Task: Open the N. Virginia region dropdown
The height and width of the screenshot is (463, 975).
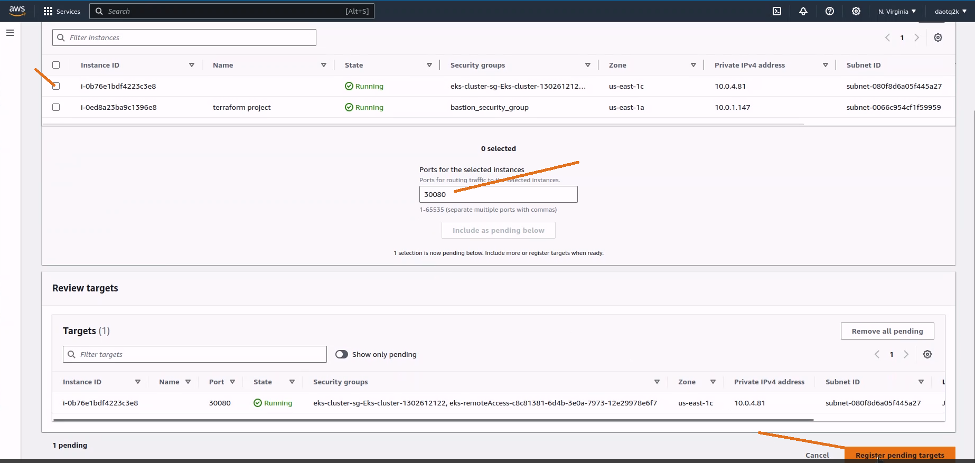Action: click(x=897, y=11)
